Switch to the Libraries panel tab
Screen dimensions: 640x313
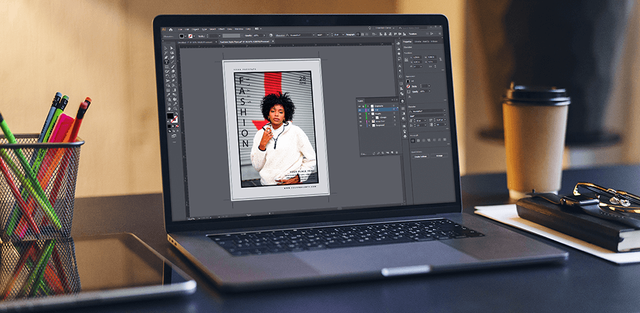[x=418, y=41]
